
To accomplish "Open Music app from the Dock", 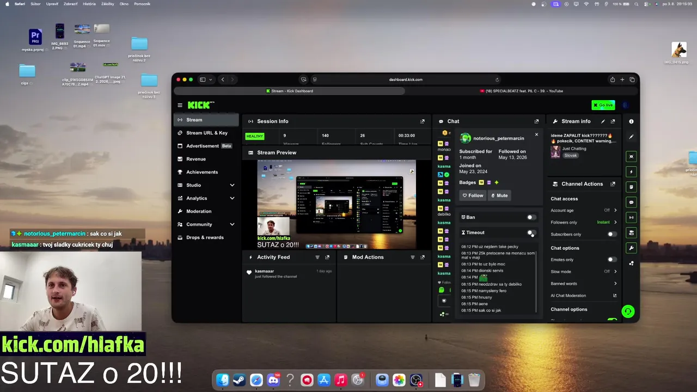I will point(341,380).
